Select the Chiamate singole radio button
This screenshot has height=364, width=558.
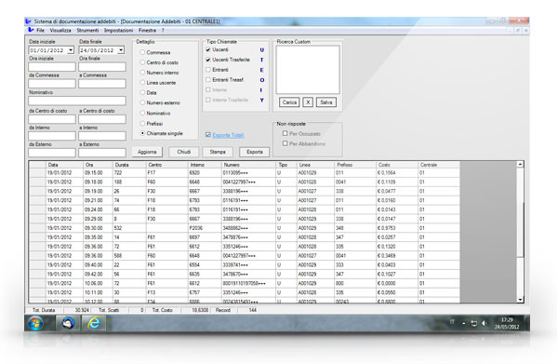142,133
